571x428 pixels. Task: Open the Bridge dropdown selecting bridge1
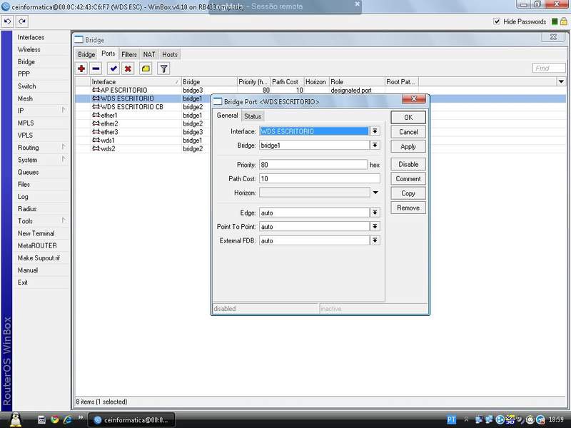click(x=375, y=146)
